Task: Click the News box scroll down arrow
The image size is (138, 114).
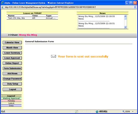Action: tap(125, 27)
